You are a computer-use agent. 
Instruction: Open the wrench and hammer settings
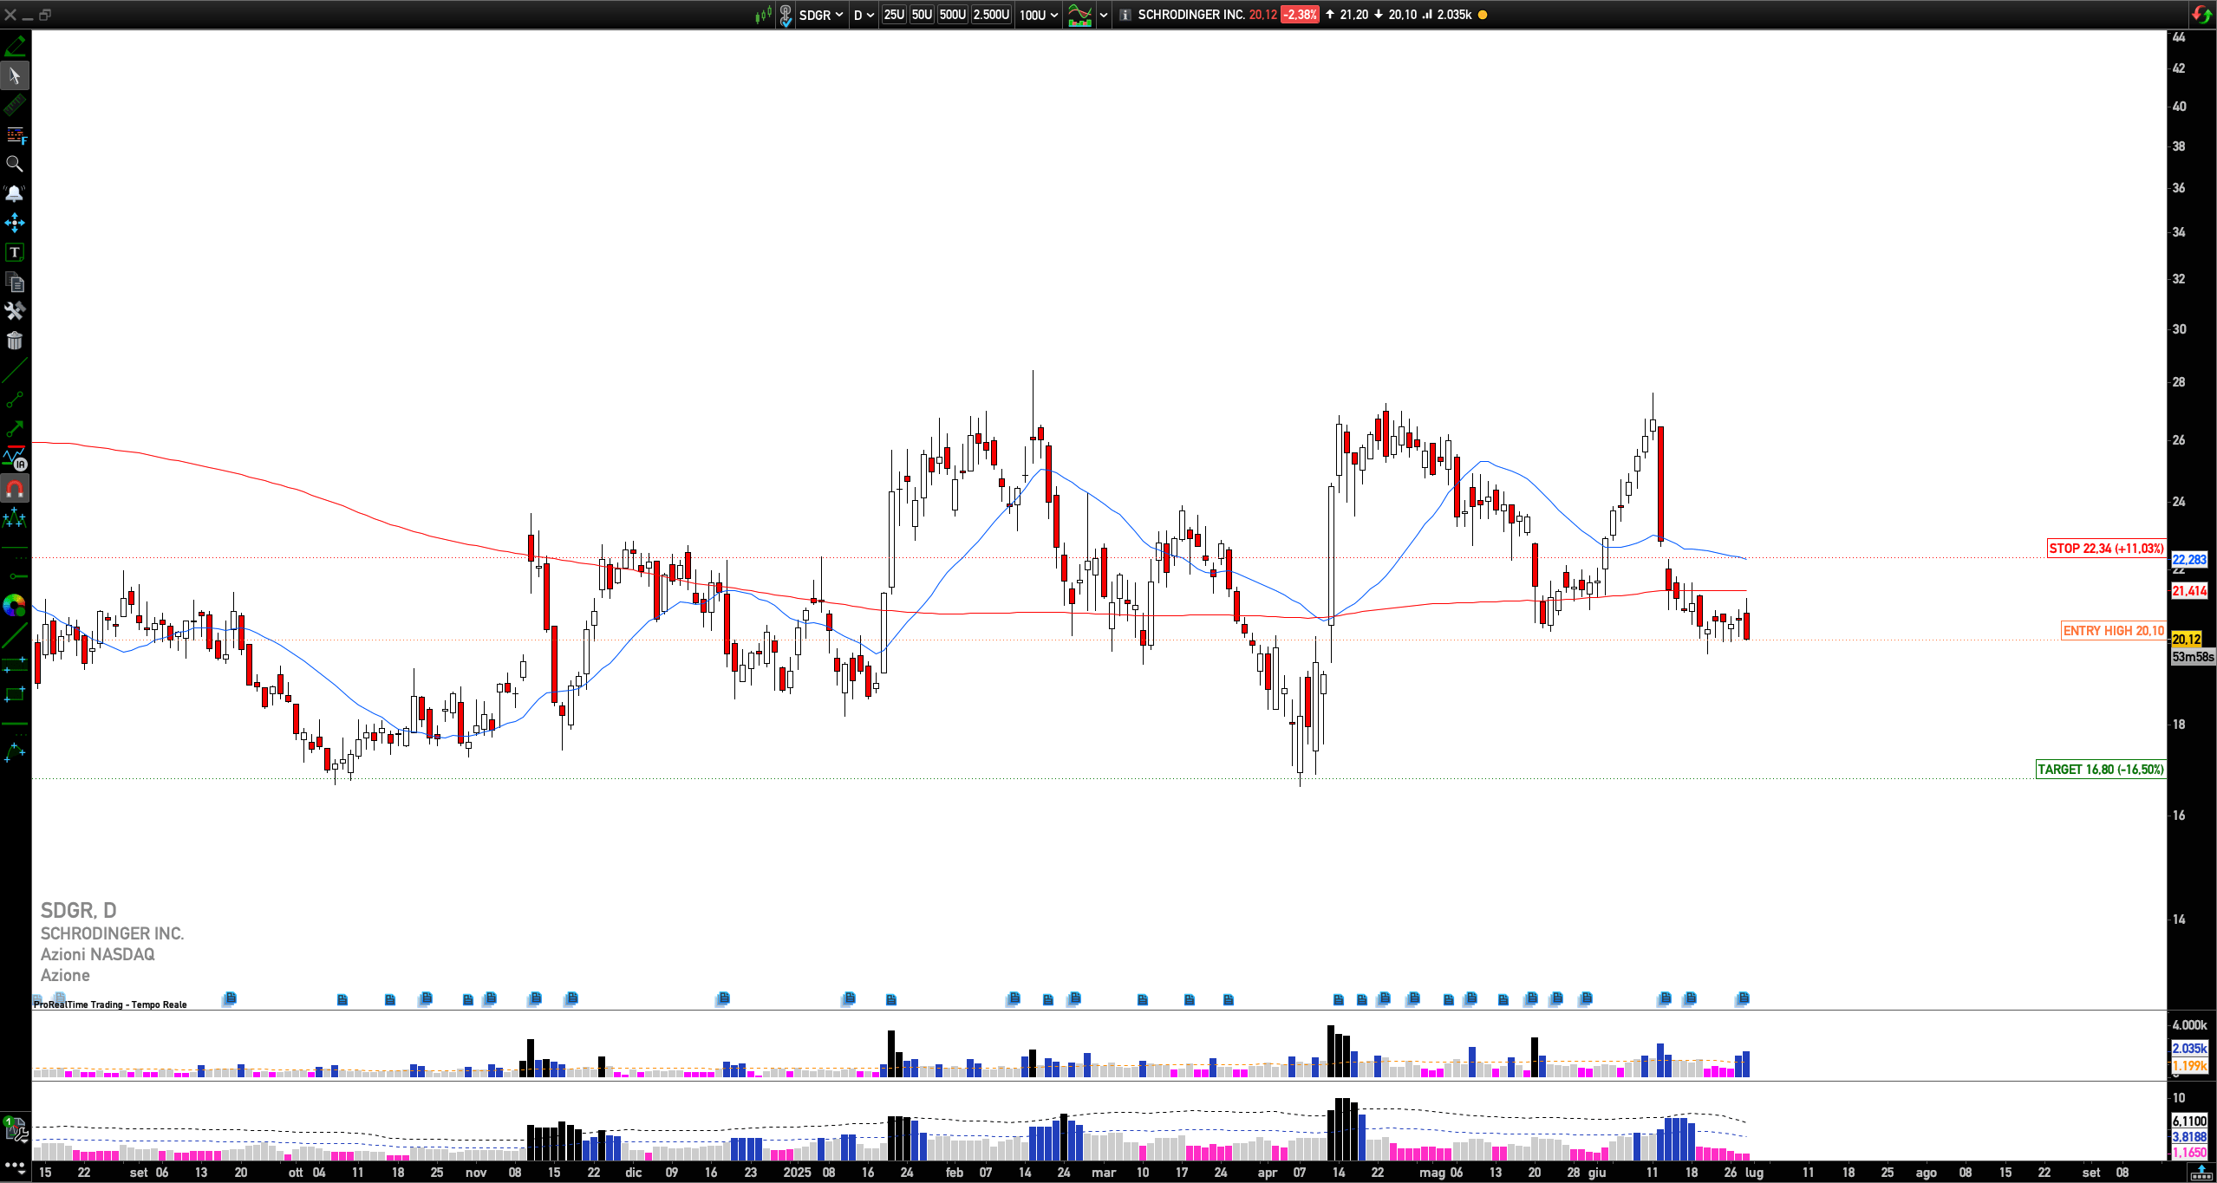15,311
